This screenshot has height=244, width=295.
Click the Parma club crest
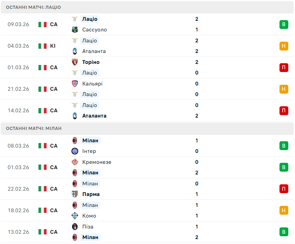click(75, 194)
